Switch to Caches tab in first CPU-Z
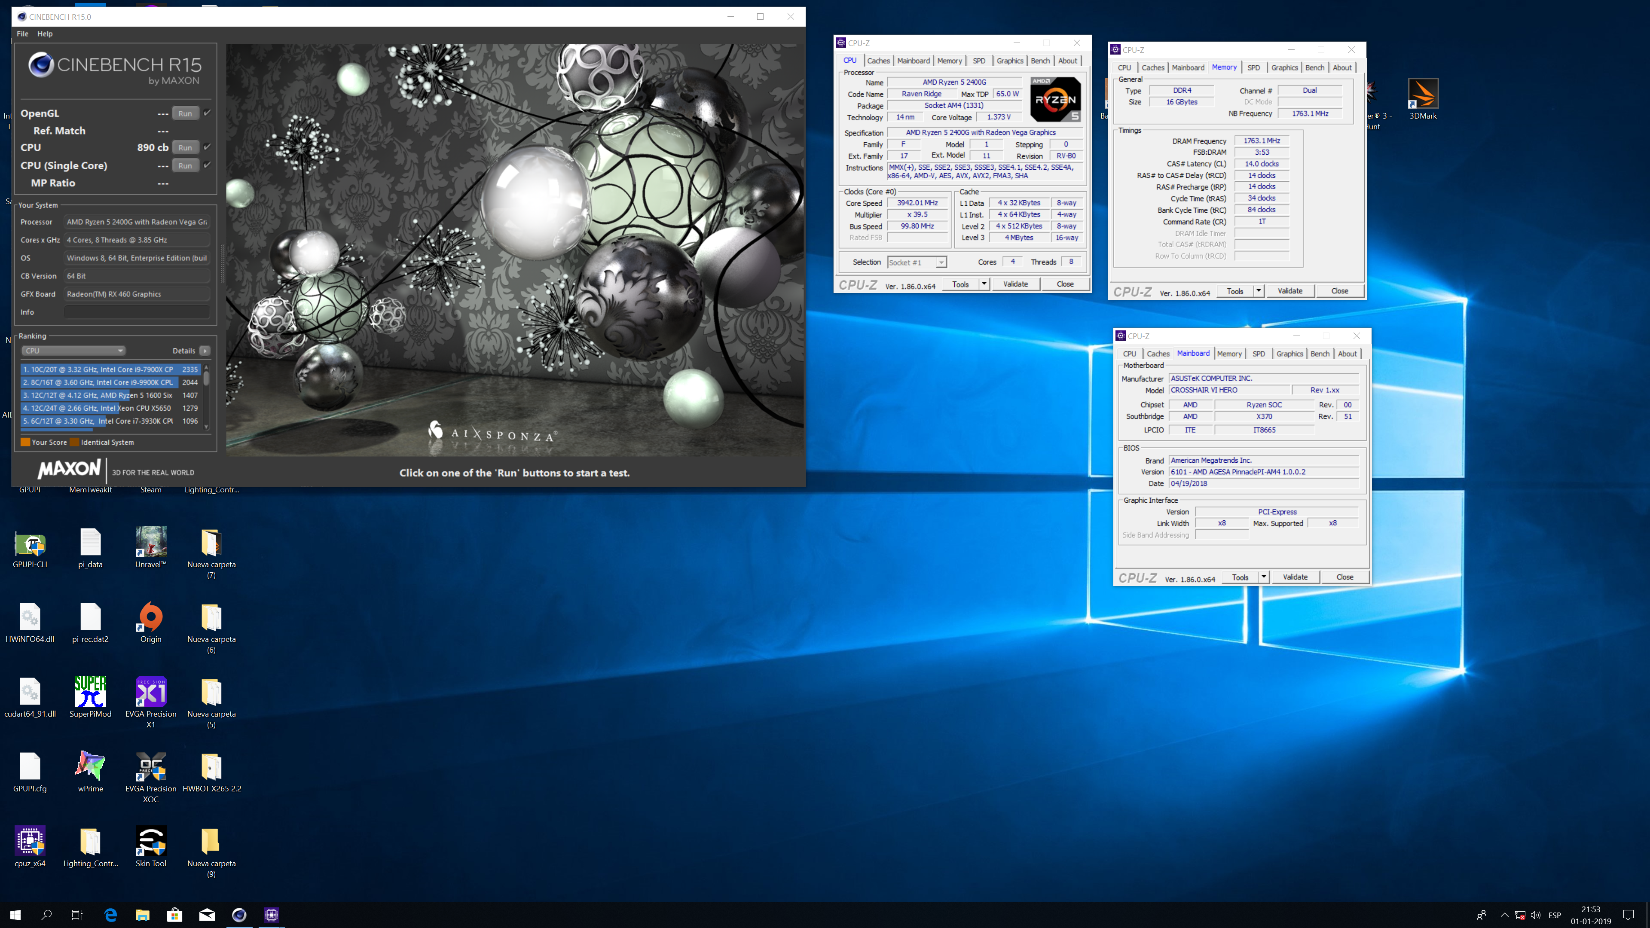The width and height of the screenshot is (1650, 928). coord(878,60)
